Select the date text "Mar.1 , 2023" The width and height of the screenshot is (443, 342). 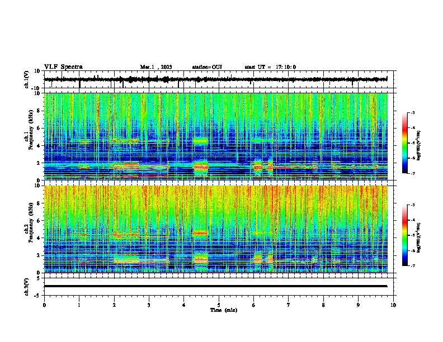[x=156, y=67]
